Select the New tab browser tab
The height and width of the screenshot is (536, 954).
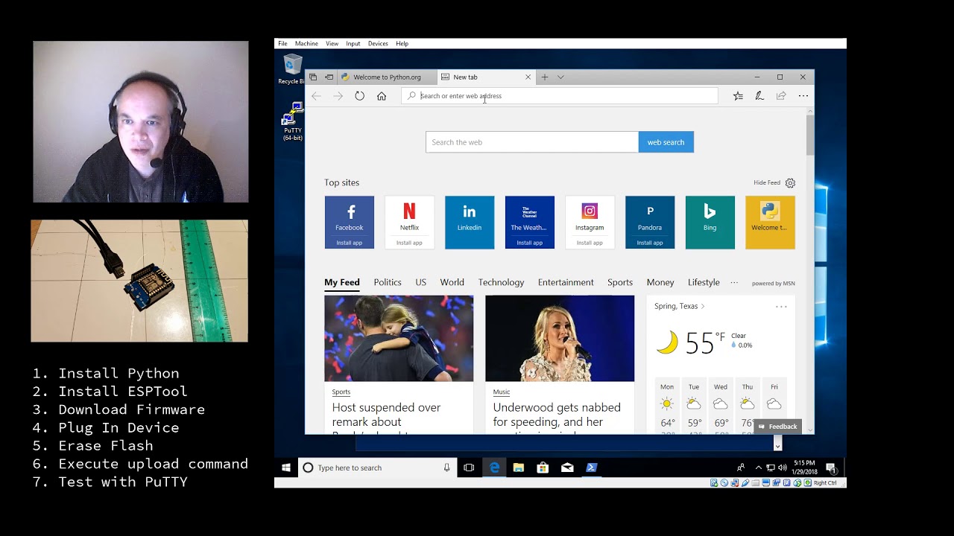click(x=478, y=77)
